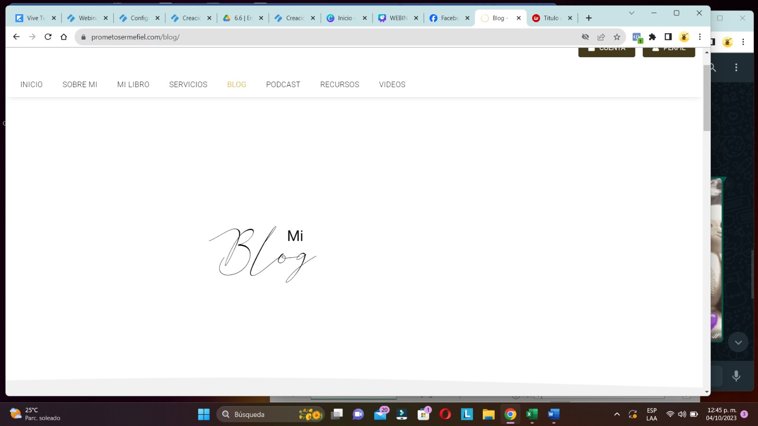758x426 pixels.
Task: Show hidden system tray icons
Action: tap(617, 415)
